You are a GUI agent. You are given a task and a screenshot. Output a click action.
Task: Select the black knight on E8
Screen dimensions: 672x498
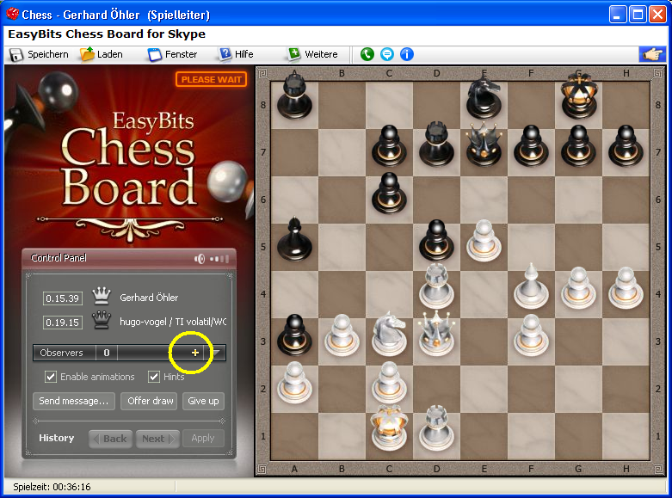tap(484, 98)
